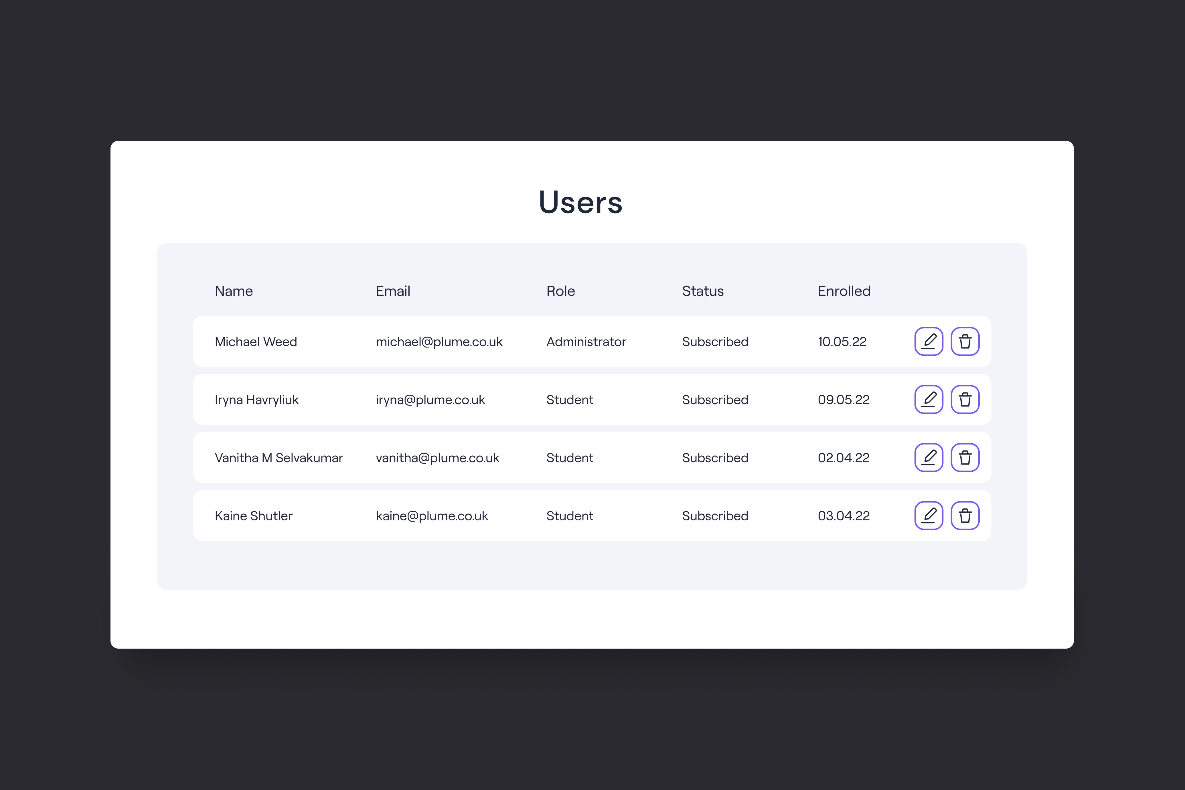Sort by the Name column header
Screen dimensions: 1185x790
click(234, 291)
